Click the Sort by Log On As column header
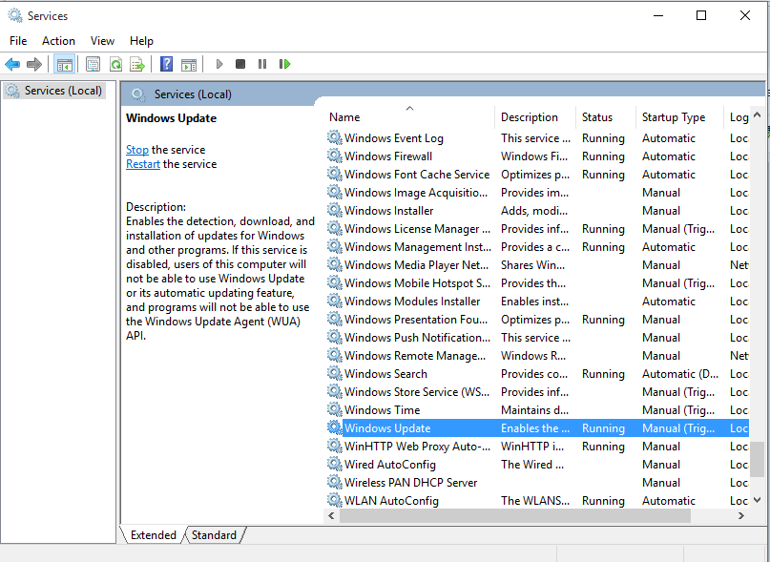Screen dimensions: 770x562 [x=736, y=117]
